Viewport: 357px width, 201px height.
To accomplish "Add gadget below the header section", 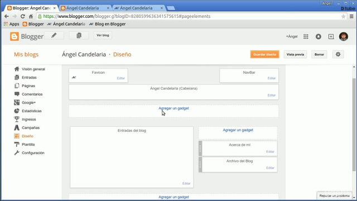I will coord(173,108).
